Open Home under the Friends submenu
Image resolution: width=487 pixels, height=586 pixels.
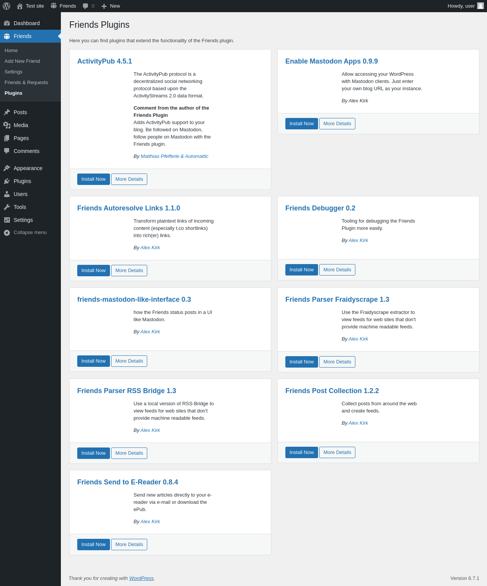tap(11, 51)
